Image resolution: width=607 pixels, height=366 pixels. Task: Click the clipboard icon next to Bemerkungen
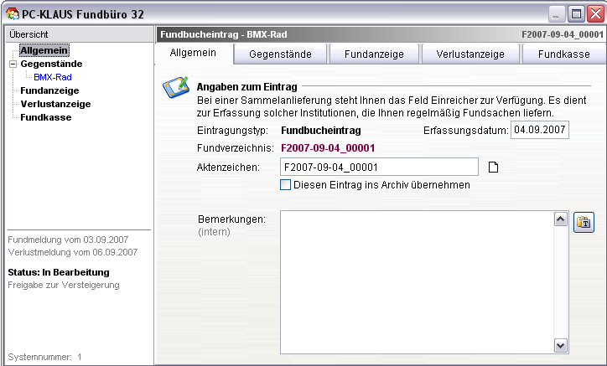click(x=584, y=222)
